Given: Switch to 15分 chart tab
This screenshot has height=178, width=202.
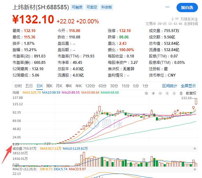Looking at the screenshot, I should pyautogui.click(x=125, y=86).
